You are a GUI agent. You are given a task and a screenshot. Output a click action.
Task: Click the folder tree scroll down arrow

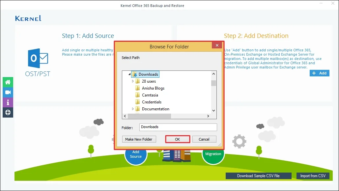(213, 111)
